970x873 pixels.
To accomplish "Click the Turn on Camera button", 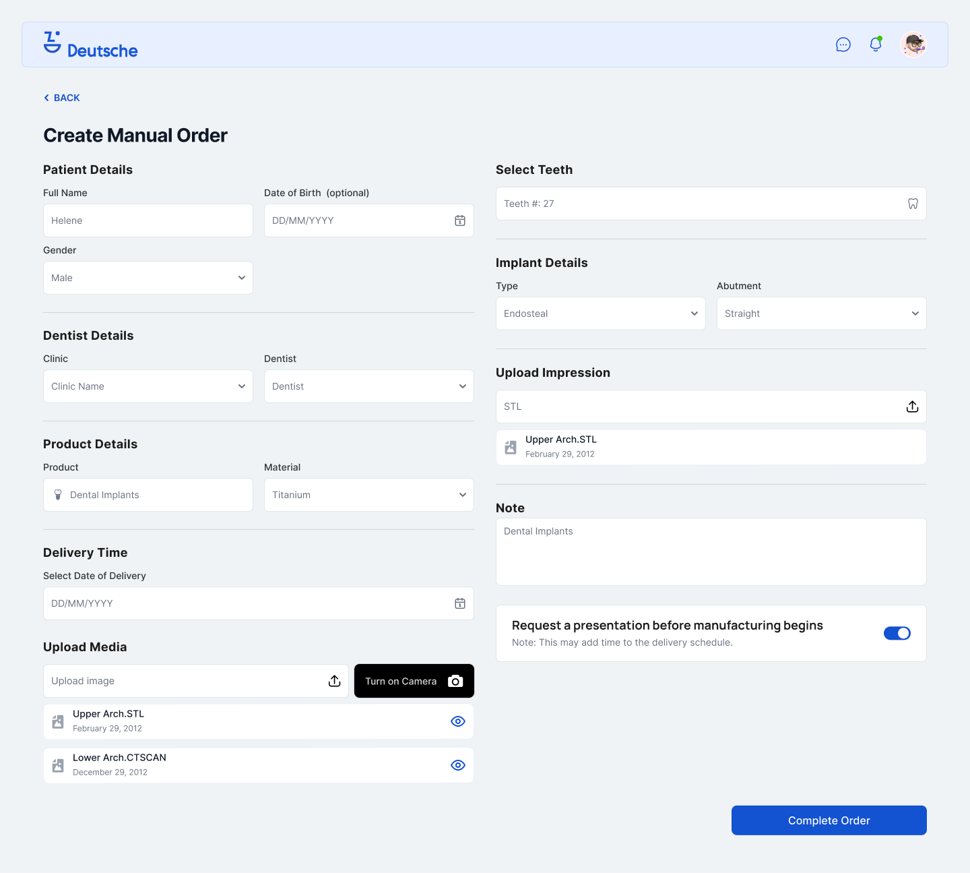I will pos(414,681).
